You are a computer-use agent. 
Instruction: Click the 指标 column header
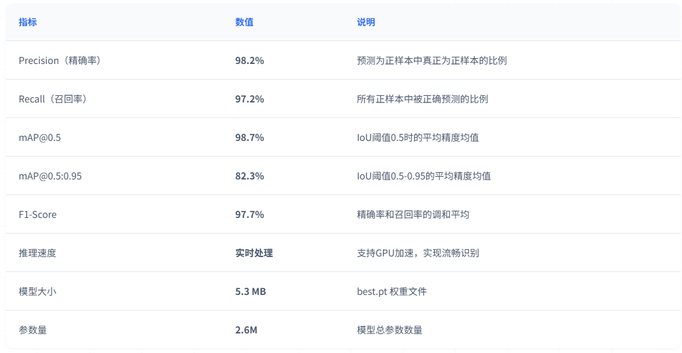click(x=28, y=23)
